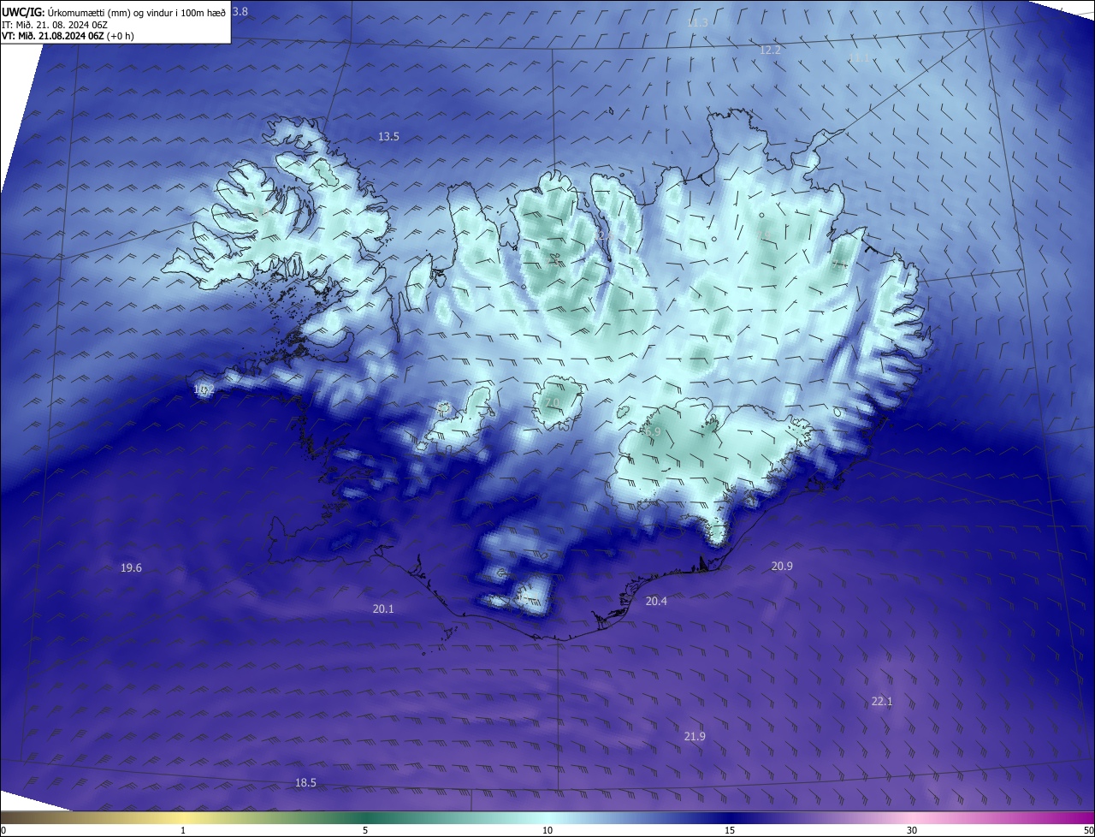This screenshot has height=837, width=1095.
Task: Click the 1 tick on the color scale
Action: (183, 830)
